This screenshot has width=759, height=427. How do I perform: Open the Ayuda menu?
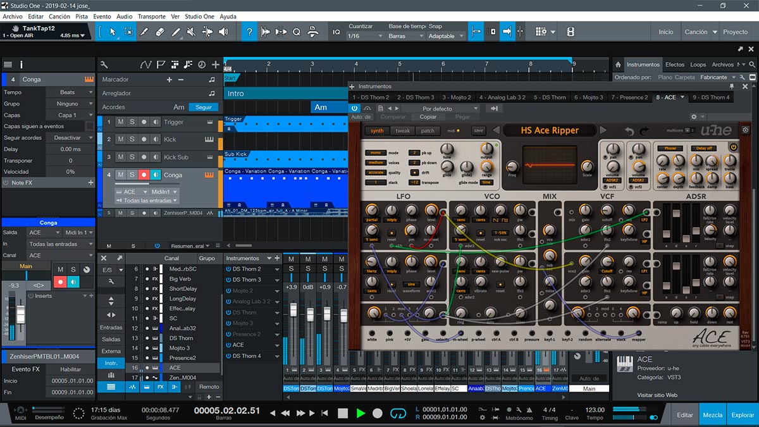(228, 16)
